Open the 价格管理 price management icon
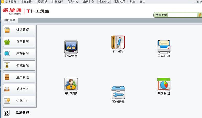Viewport: 202px width, 118px height. 71,47
